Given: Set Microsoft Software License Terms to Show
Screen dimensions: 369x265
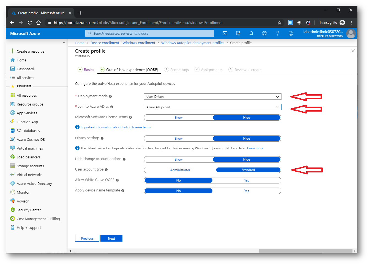Looking at the screenshot, I should 179,118.
